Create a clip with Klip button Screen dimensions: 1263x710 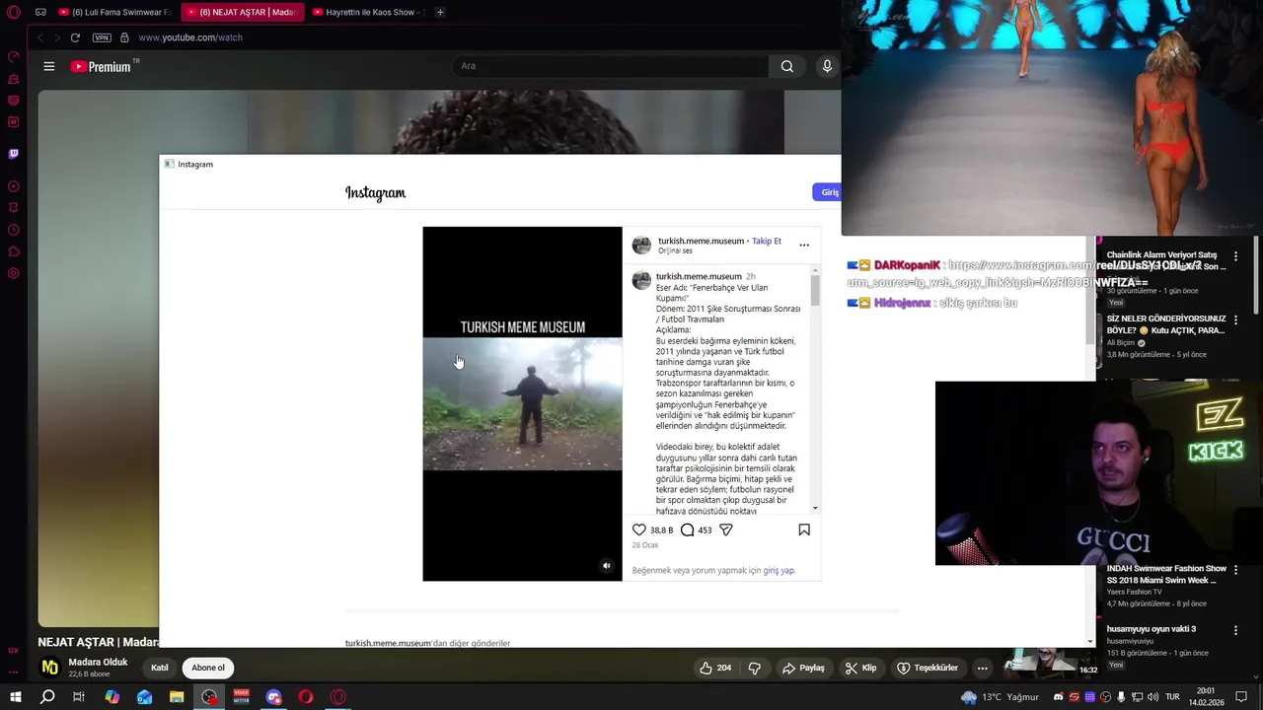click(x=860, y=668)
